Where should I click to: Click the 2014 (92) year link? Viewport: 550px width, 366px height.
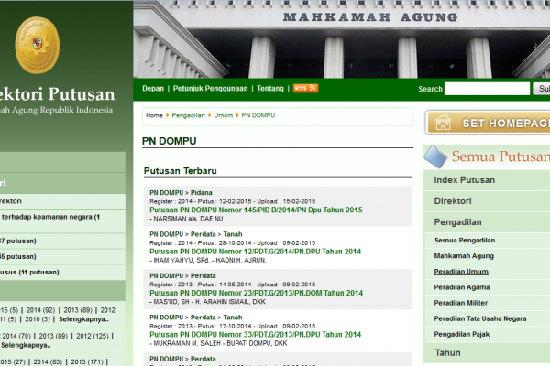(x=40, y=310)
